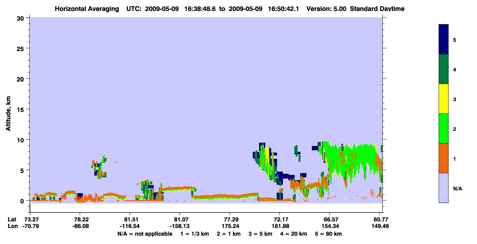Click 'Version: 5.00' text

[x=326, y=9]
